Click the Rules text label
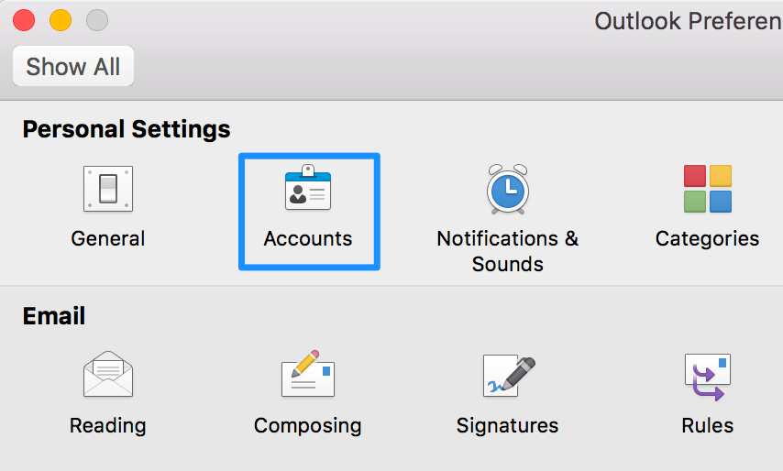The height and width of the screenshot is (471, 783). [707, 426]
